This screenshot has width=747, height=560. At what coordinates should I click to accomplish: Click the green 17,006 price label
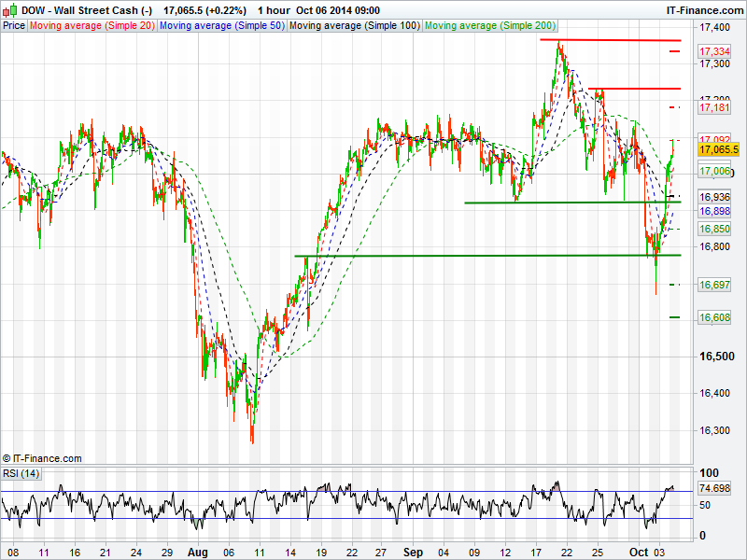(714, 172)
